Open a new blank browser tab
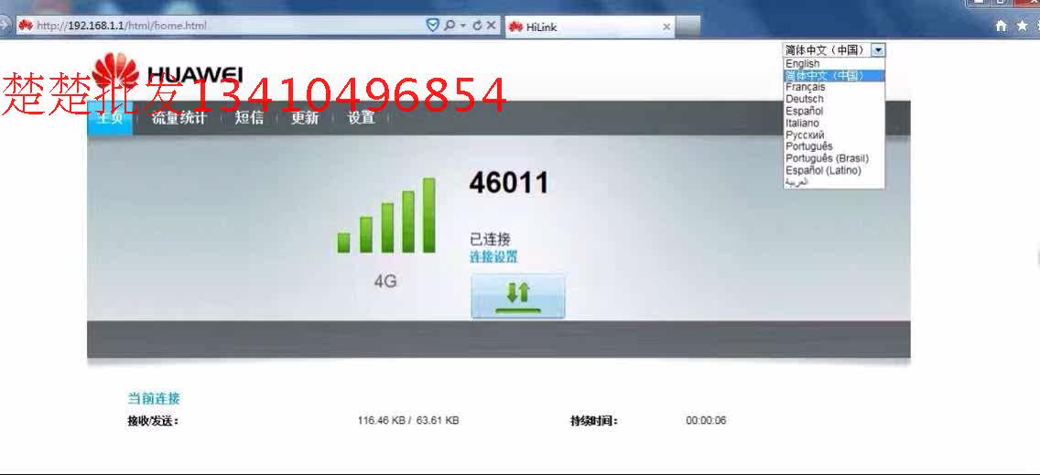This screenshot has height=475, width=1040. [688, 27]
